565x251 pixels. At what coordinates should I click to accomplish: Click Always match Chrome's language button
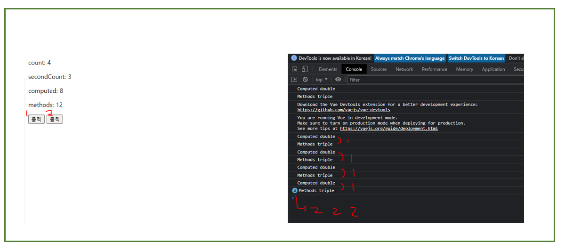[410, 58]
